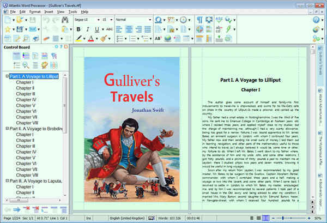Click the red font color A swatch
Screen dimensions: 327x223
pyautogui.click(x=91, y=38)
